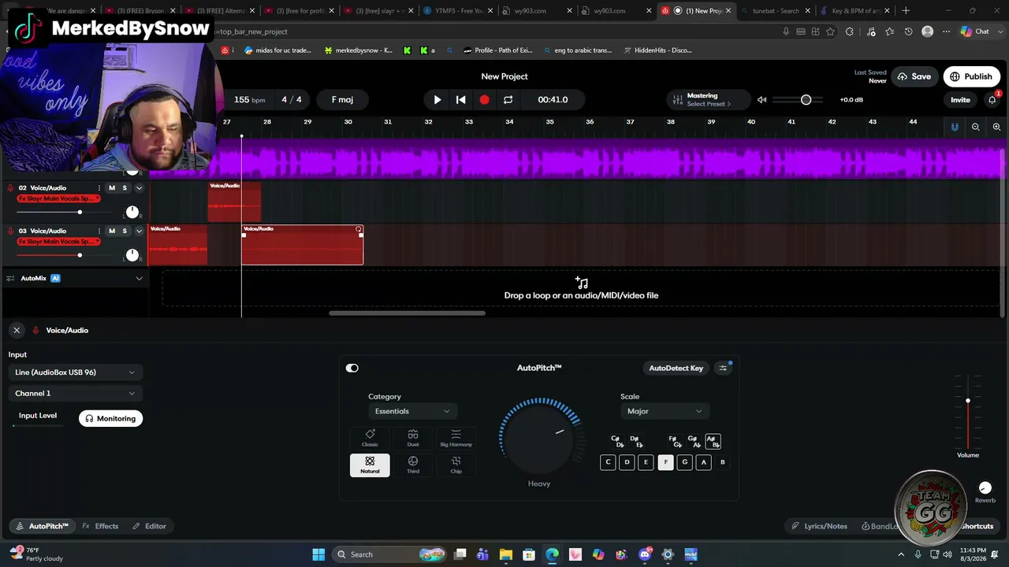
Task: Switch to the Editor tab
Action: [x=150, y=526]
